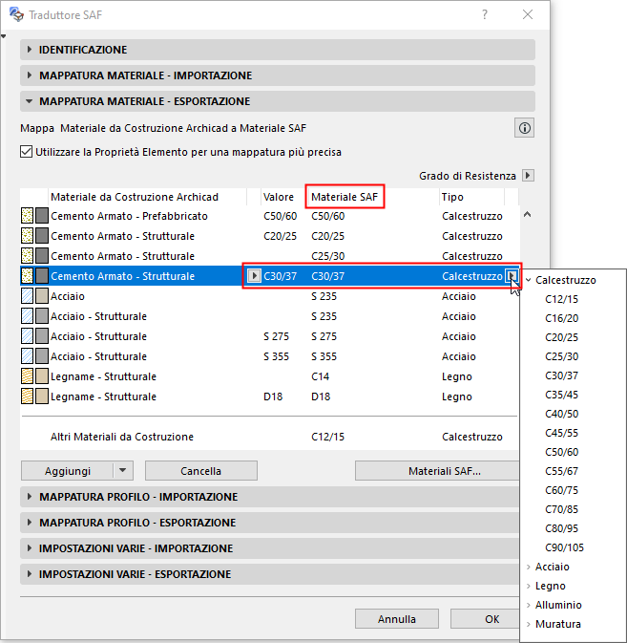
Task: Open the Valore arrow in the selected C30/37 row
Action: coord(254,276)
